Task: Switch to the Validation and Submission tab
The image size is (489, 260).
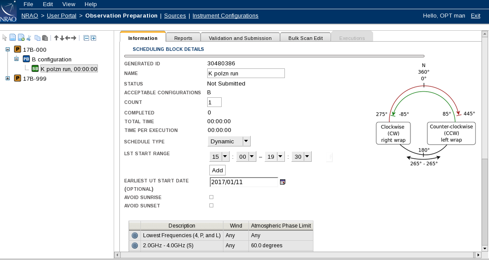Action: pos(240,38)
